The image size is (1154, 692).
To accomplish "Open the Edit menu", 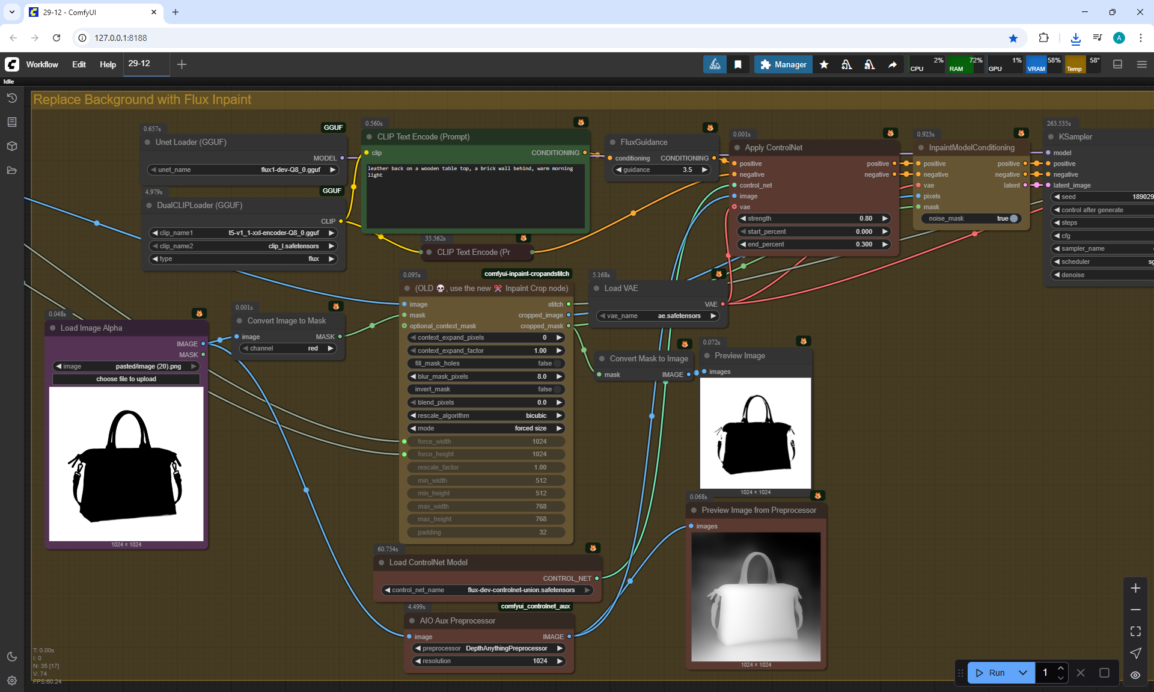I will [79, 64].
